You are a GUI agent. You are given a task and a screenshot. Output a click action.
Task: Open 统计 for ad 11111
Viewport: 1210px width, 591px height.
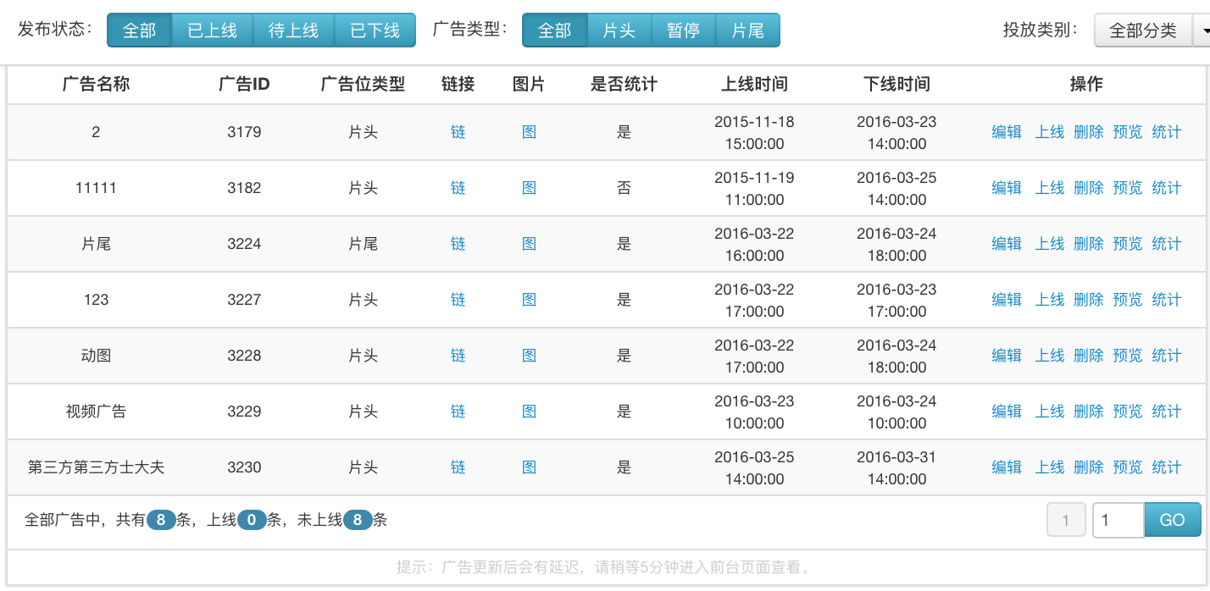tap(1166, 188)
